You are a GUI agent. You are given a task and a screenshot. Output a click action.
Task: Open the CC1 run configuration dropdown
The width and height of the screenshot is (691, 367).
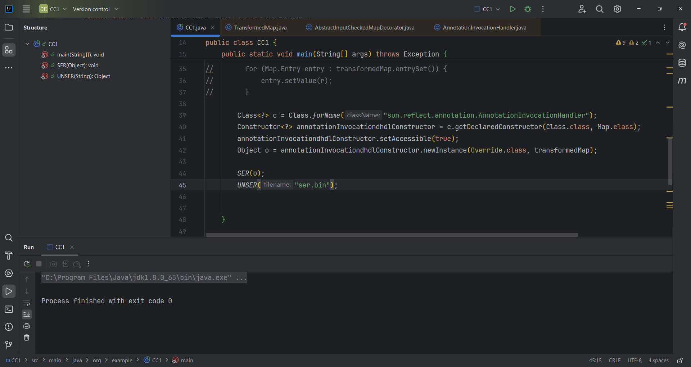(x=487, y=9)
